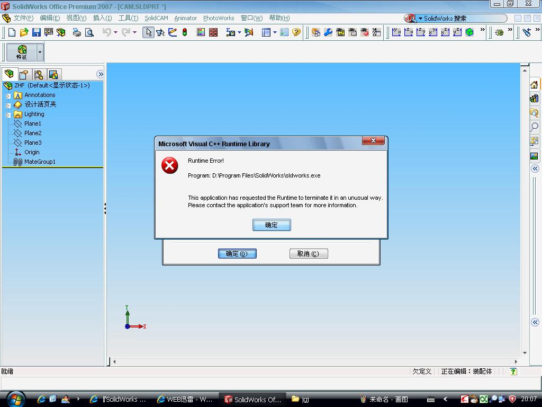542x407 pixels.
Task: Expand the Annotations tree node
Action: pyautogui.click(x=8, y=95)
